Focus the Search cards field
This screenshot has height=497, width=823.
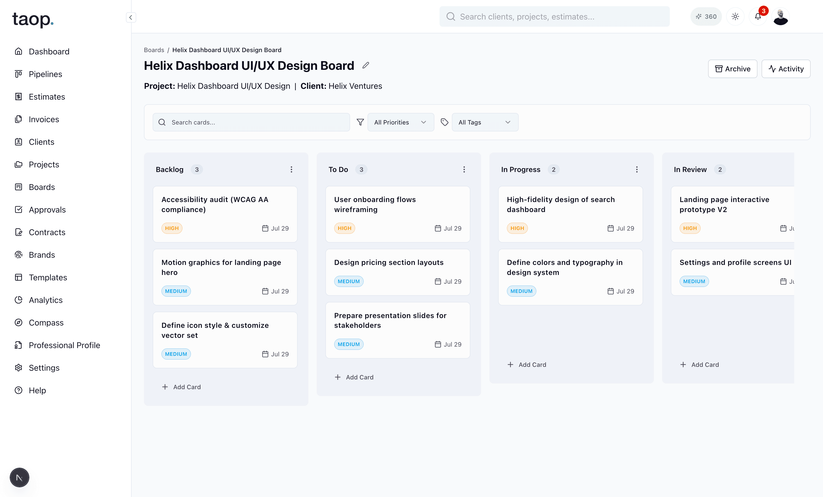point(251,122)
